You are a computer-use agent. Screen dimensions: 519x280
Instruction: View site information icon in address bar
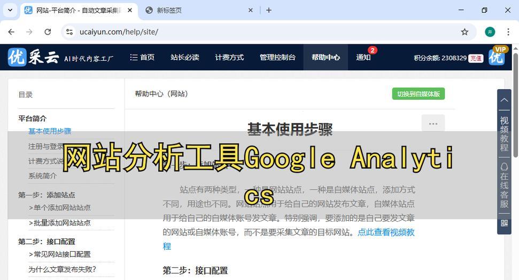69,31
